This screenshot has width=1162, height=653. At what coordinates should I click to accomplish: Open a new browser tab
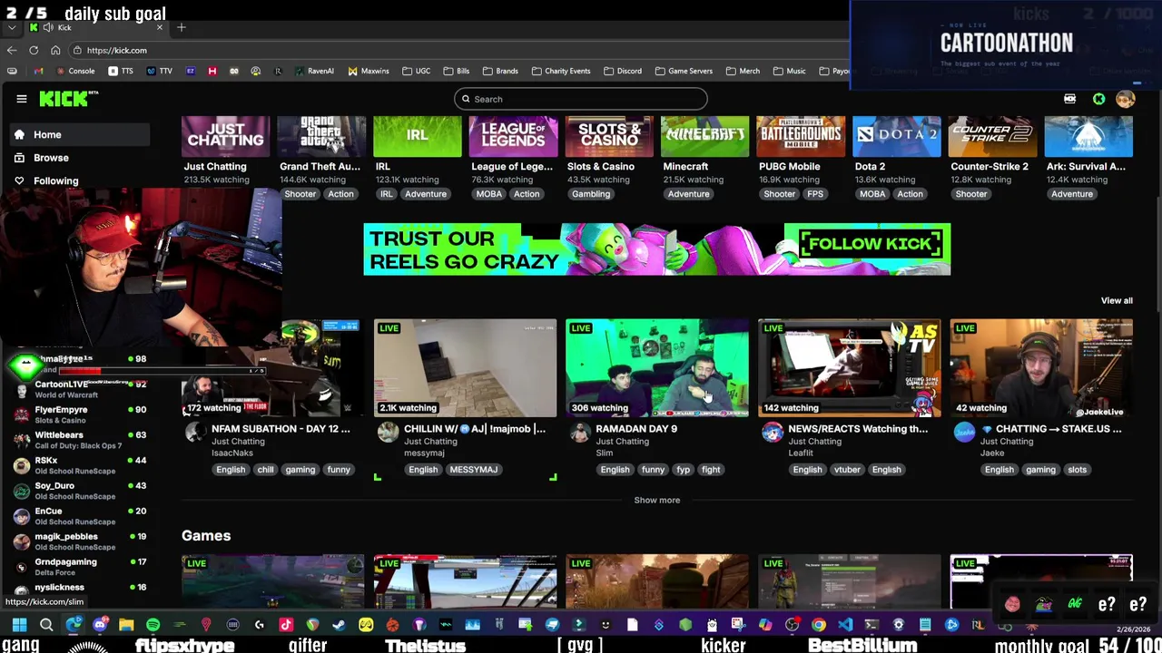tap(181, 27)
